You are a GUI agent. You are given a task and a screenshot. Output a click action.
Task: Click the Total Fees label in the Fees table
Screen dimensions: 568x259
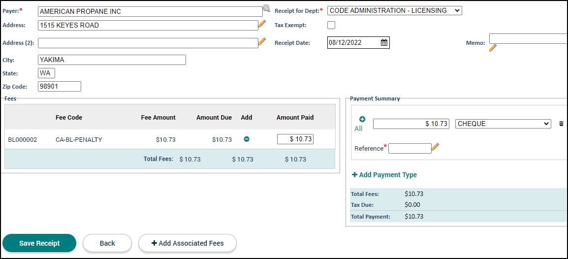(x=158, y=159)
